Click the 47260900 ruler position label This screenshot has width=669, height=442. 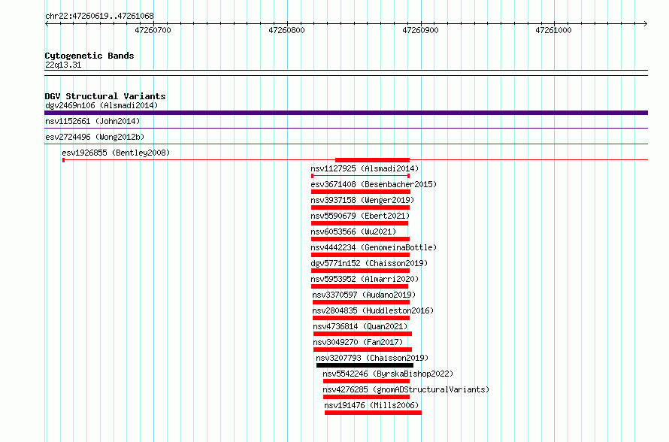click(420, 30)
